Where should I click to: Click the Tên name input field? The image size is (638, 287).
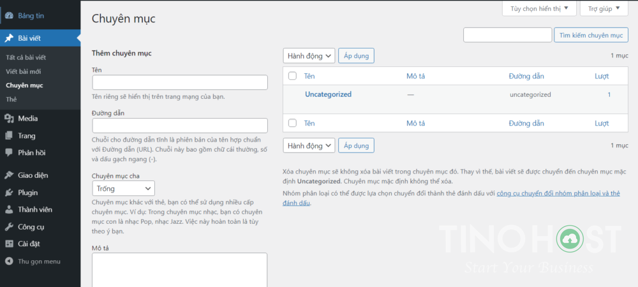tap(180, 82)
